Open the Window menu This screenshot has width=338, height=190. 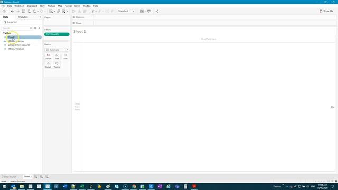coord(87,6)
